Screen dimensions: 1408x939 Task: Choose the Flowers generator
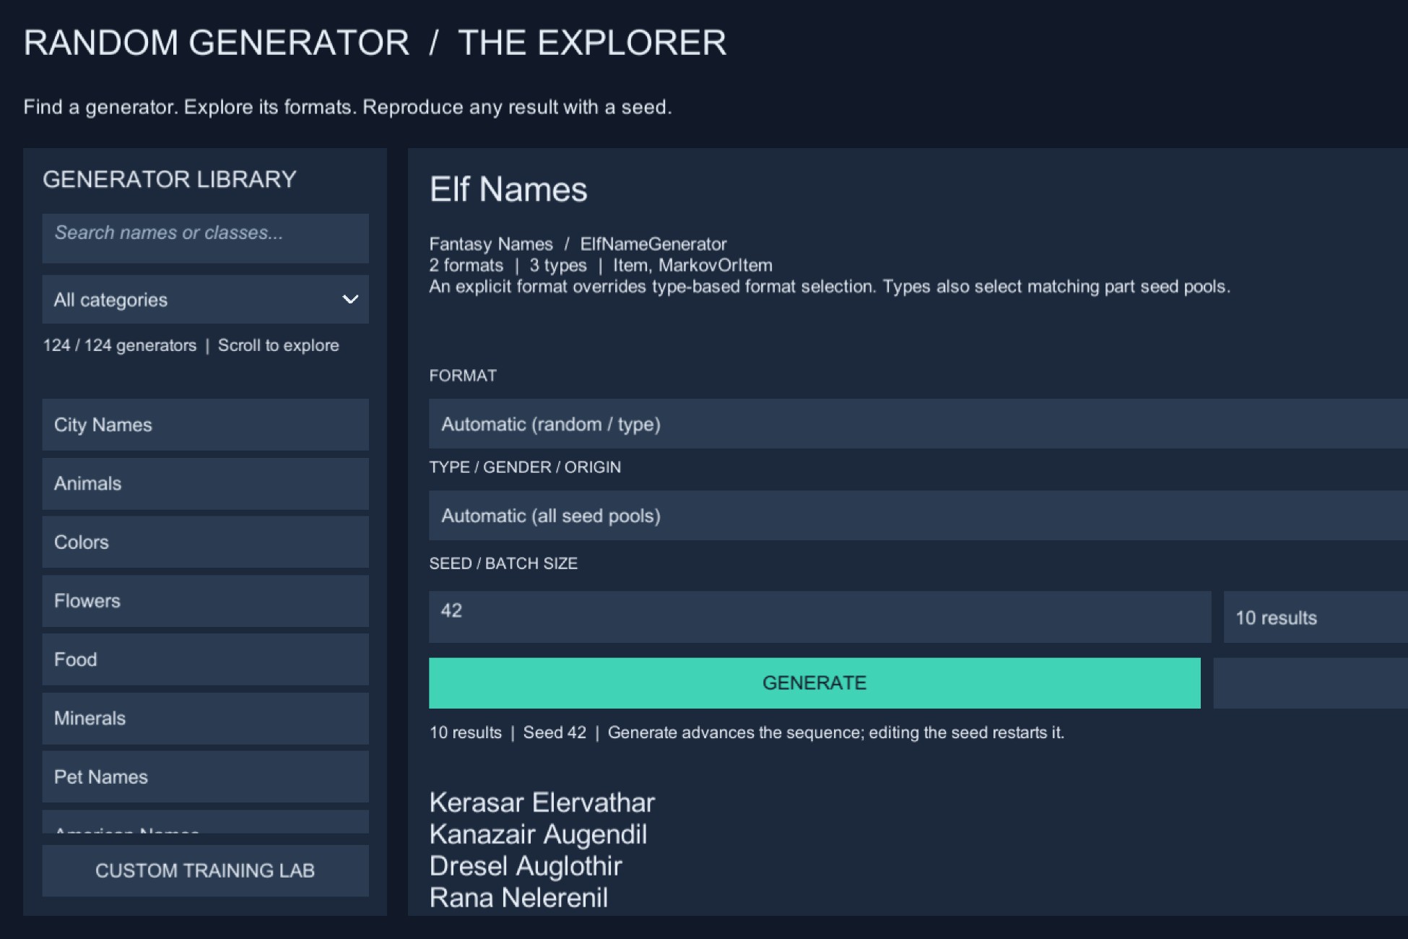pos(205,601)
